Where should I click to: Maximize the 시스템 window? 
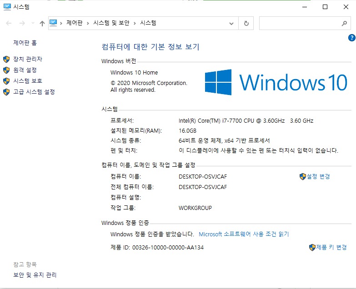[x=325, y=7]
